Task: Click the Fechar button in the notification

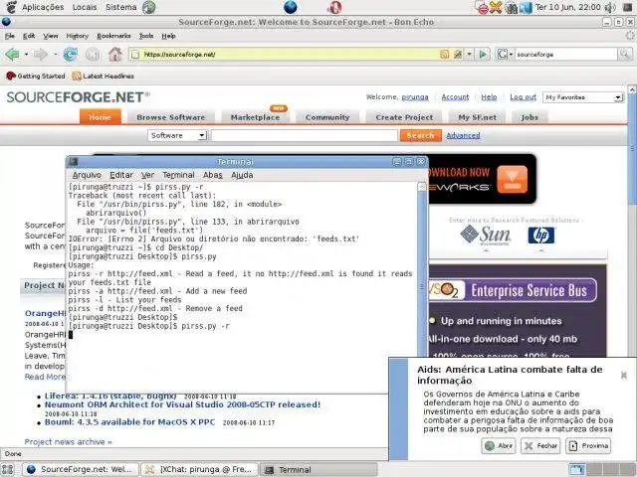Action: point(540,446)
